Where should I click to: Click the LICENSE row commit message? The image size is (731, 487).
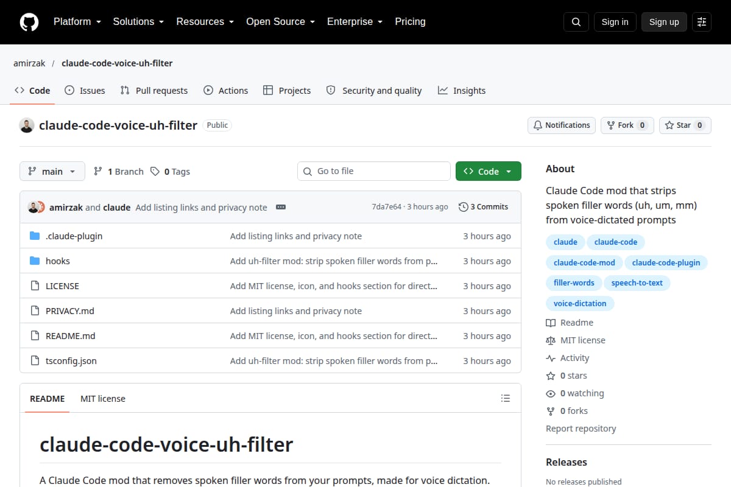click(334, 286)
